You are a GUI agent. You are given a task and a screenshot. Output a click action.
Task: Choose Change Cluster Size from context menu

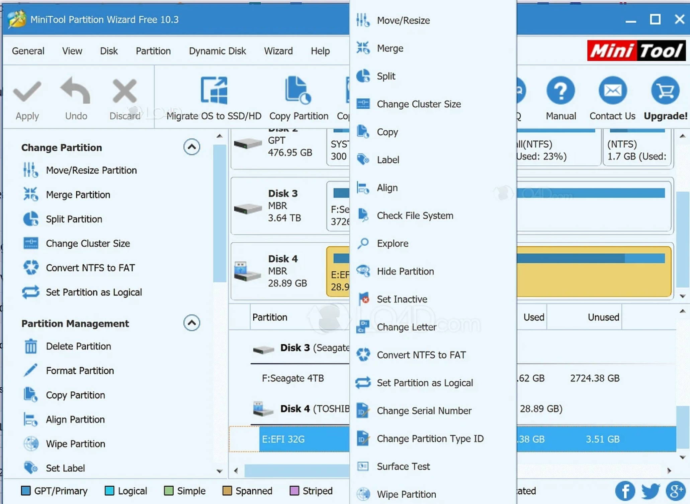point(433,104)
